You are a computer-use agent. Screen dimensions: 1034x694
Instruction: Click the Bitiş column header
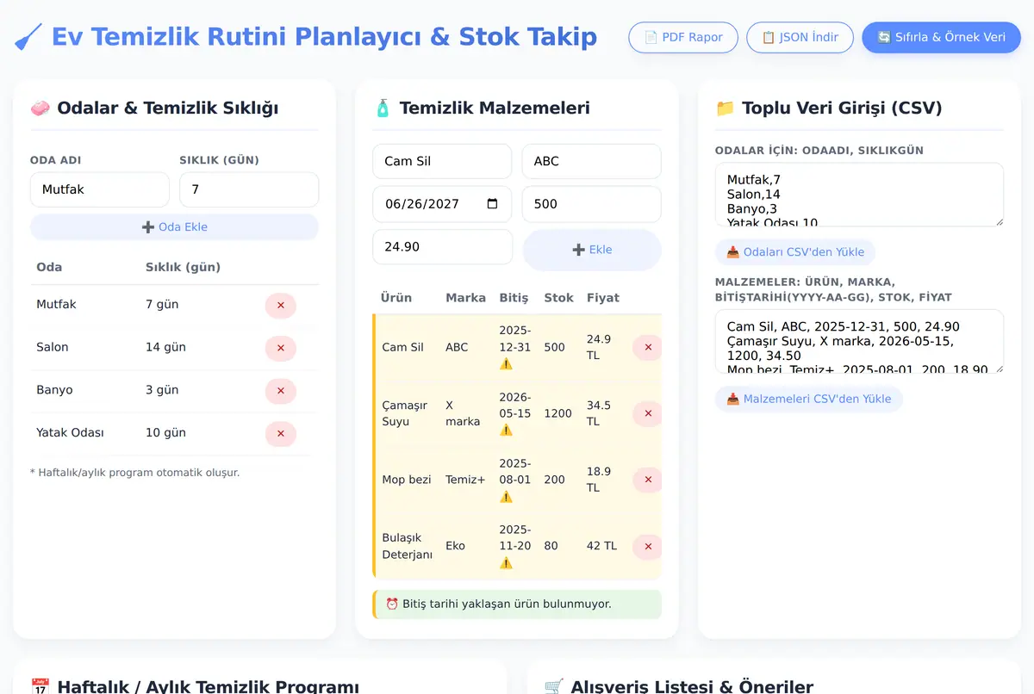(514, 298)
